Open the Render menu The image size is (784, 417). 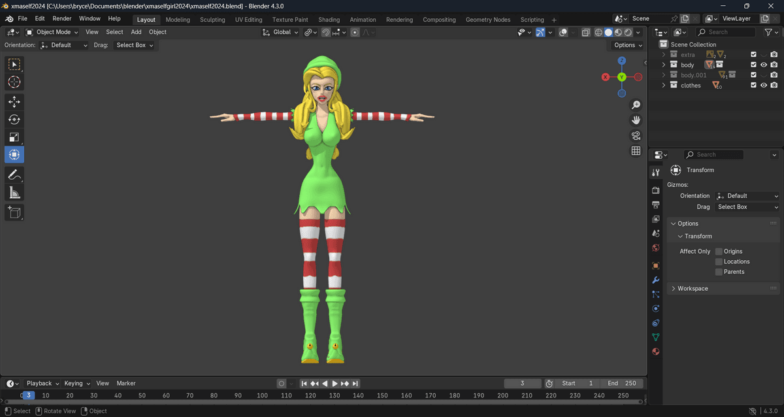click(x=62, y=19)
